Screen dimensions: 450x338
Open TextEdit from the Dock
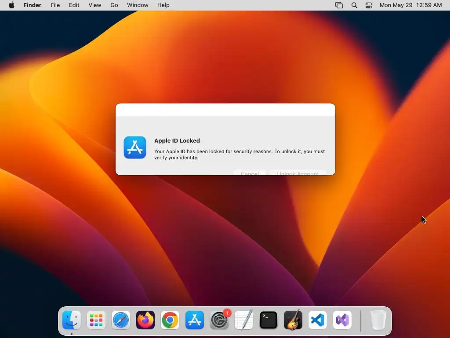click(244, 320)
